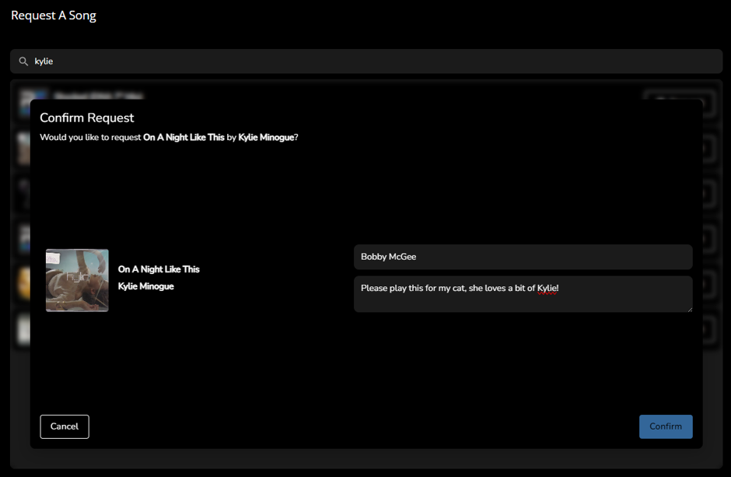This screenshot has width=731, height=477.
Task: Click the message box about the cat
Action: click(x=523, y=294)
